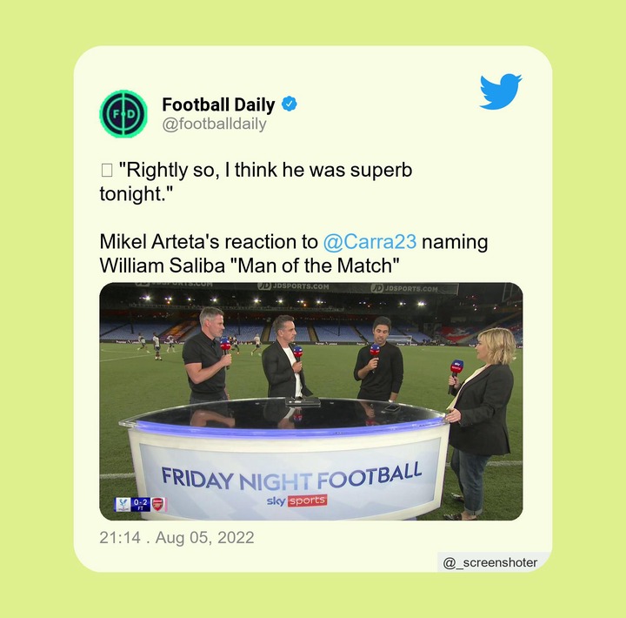
Task: Click the Arsenal crest in scoreboard
Action: (x=158, y=504)
